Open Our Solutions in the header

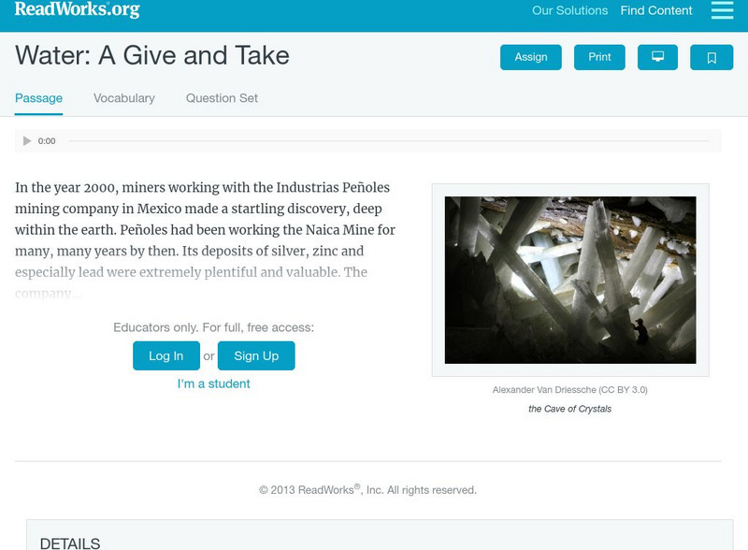[569, 11]
